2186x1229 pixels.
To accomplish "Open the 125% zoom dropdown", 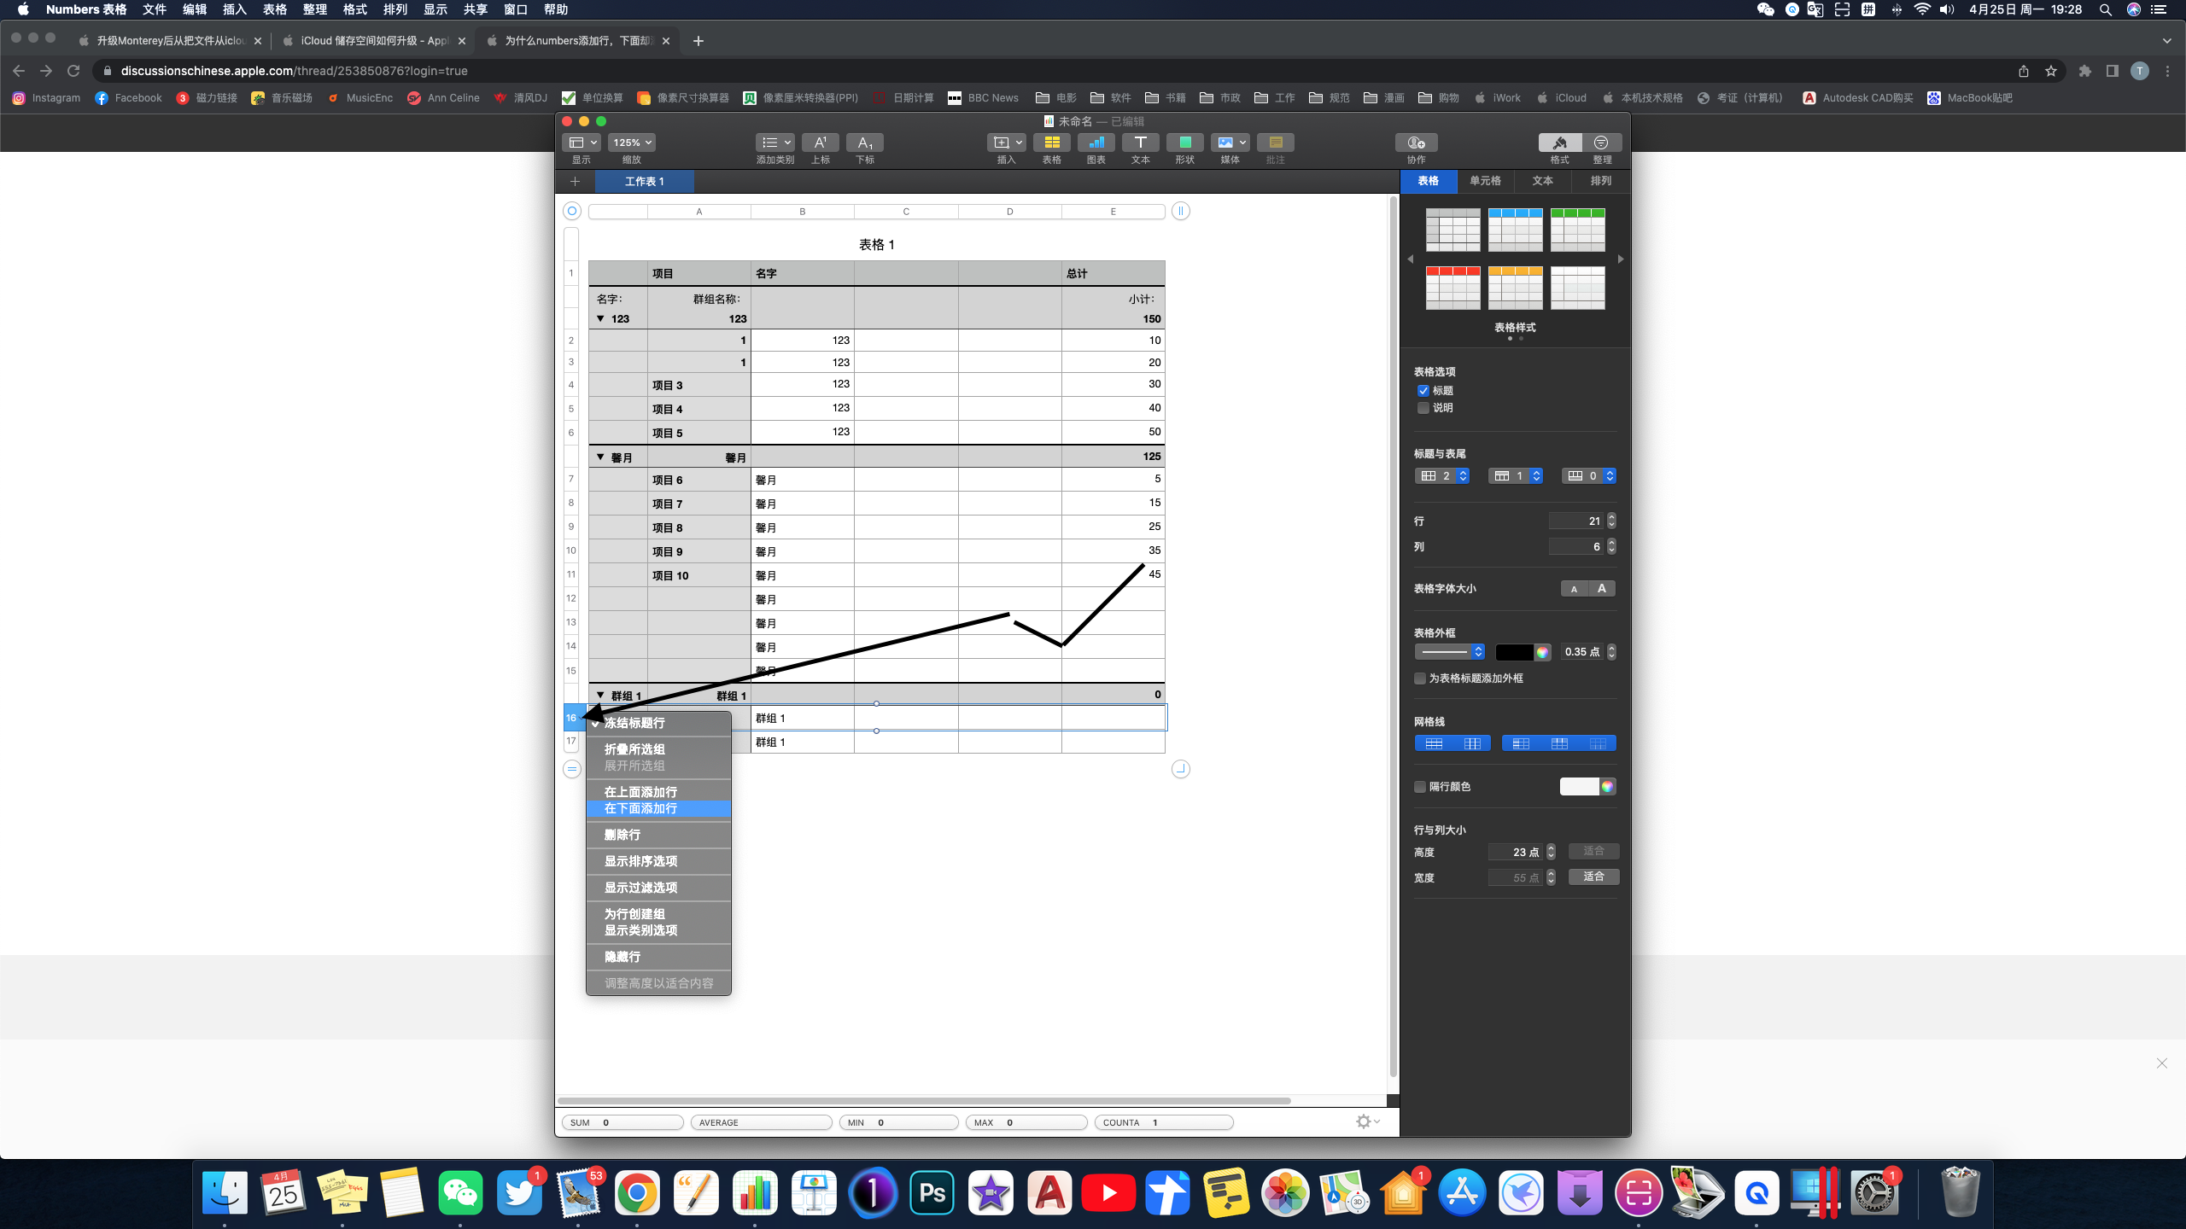I will (632, 143).
